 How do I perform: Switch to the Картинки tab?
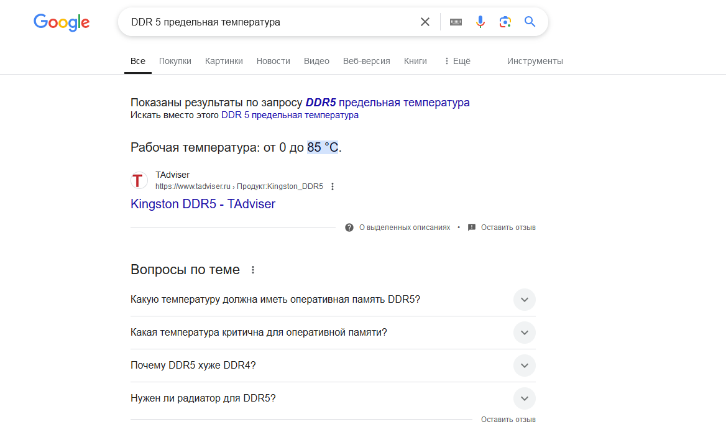click(224, 61)
